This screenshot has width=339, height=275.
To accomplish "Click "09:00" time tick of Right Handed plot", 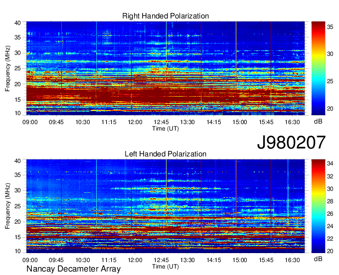I will 30,122.
